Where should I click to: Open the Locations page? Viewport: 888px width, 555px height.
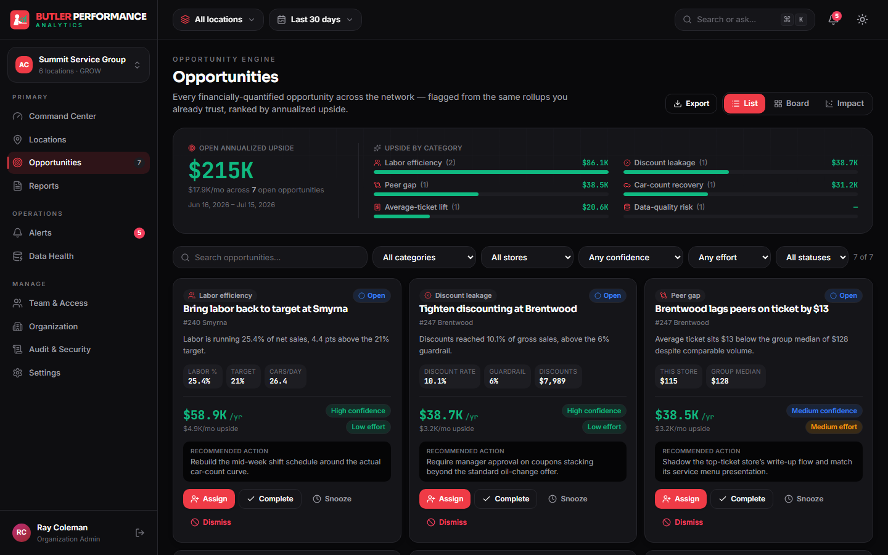click(78, 140)
